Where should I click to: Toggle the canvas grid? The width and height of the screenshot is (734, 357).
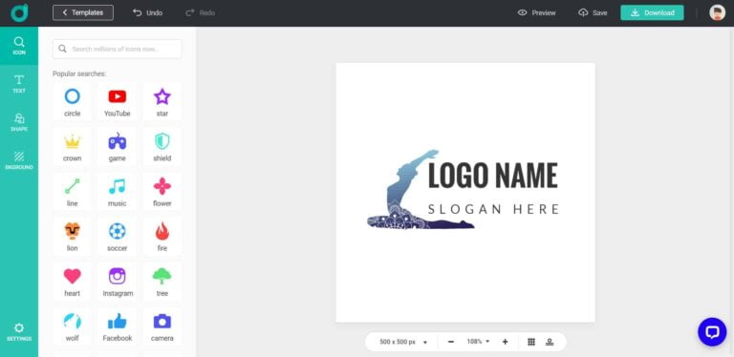pos(531,342)
